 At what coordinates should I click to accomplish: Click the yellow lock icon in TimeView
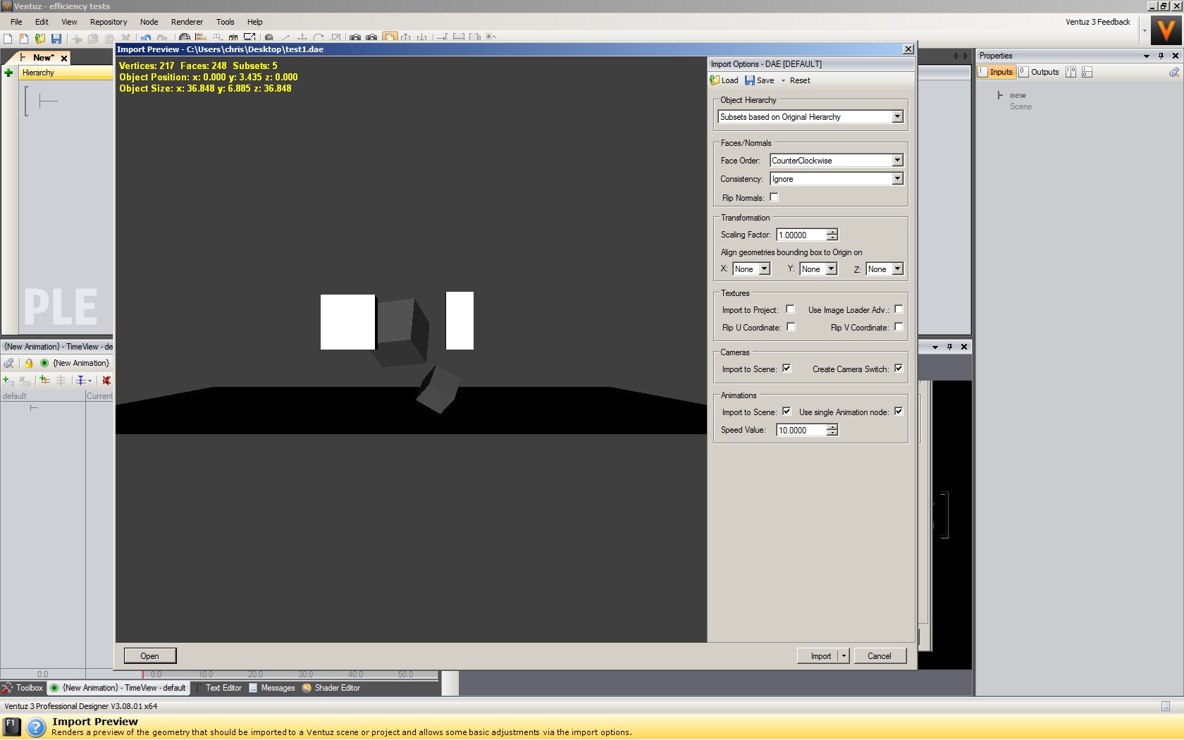pos(29,364)
